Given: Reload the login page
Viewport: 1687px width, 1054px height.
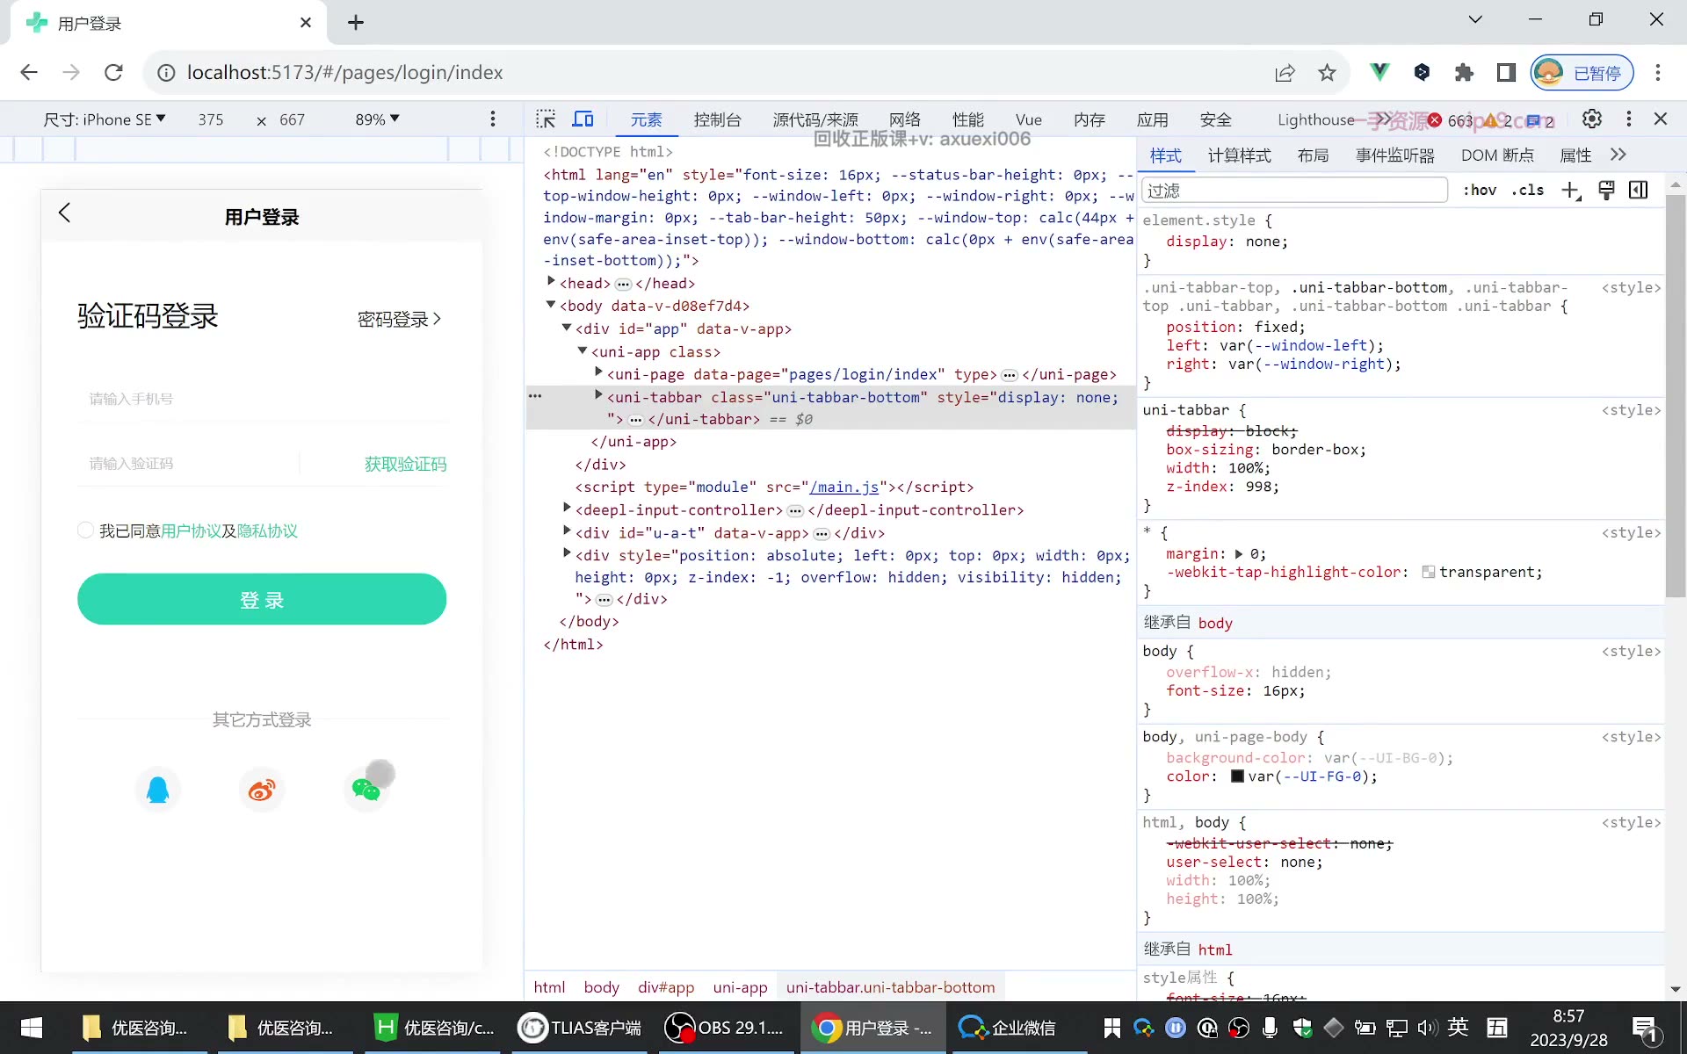Looking at the screenshot, I should click(113, 73).
